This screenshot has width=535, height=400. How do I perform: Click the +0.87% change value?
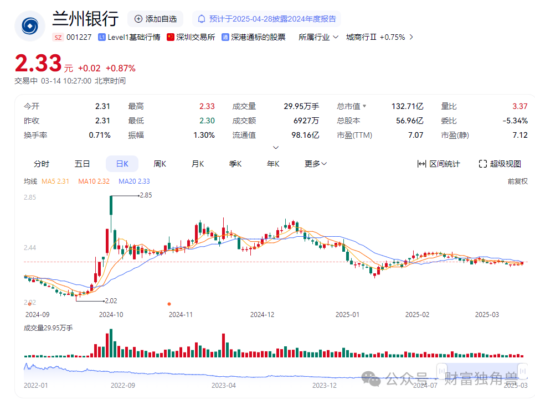120,69
